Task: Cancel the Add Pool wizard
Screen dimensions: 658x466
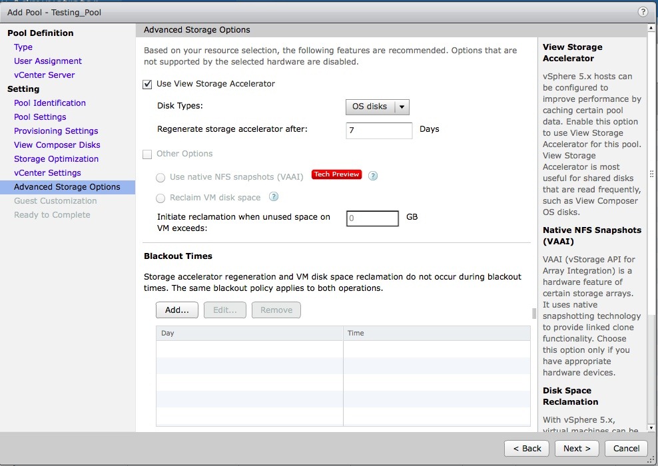Action: click(626, 448)
